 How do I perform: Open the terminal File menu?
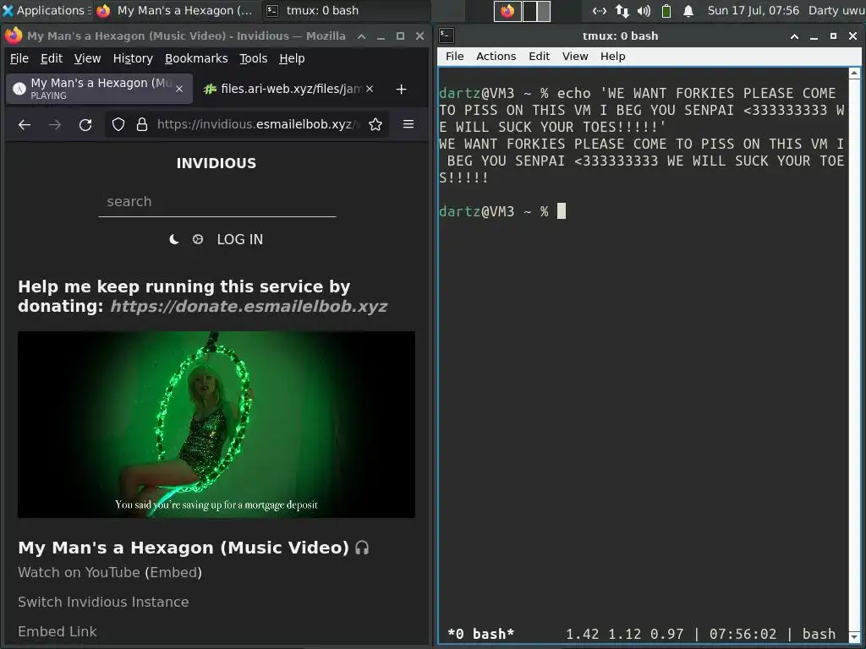[x=454, y=57]
